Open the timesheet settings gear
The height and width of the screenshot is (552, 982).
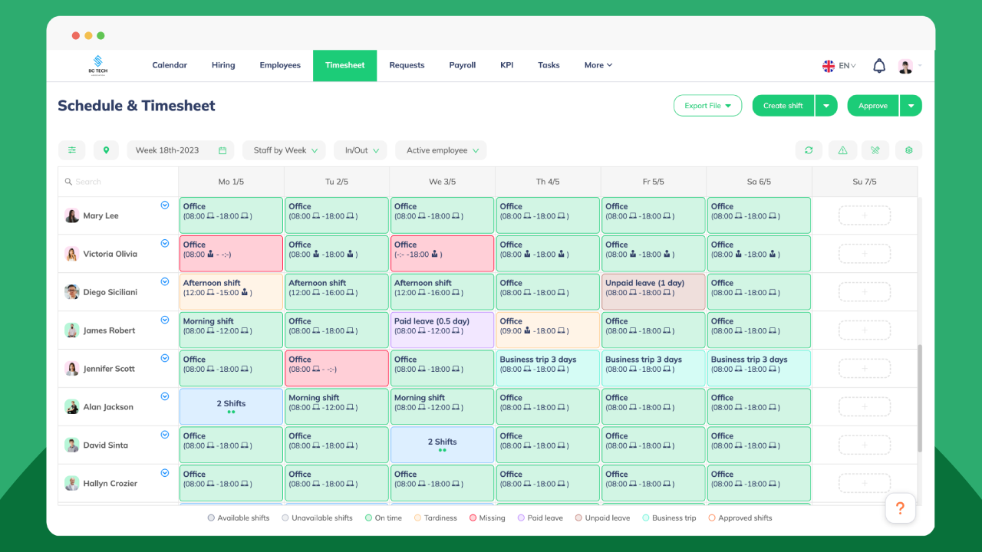(x=908, y=150)
